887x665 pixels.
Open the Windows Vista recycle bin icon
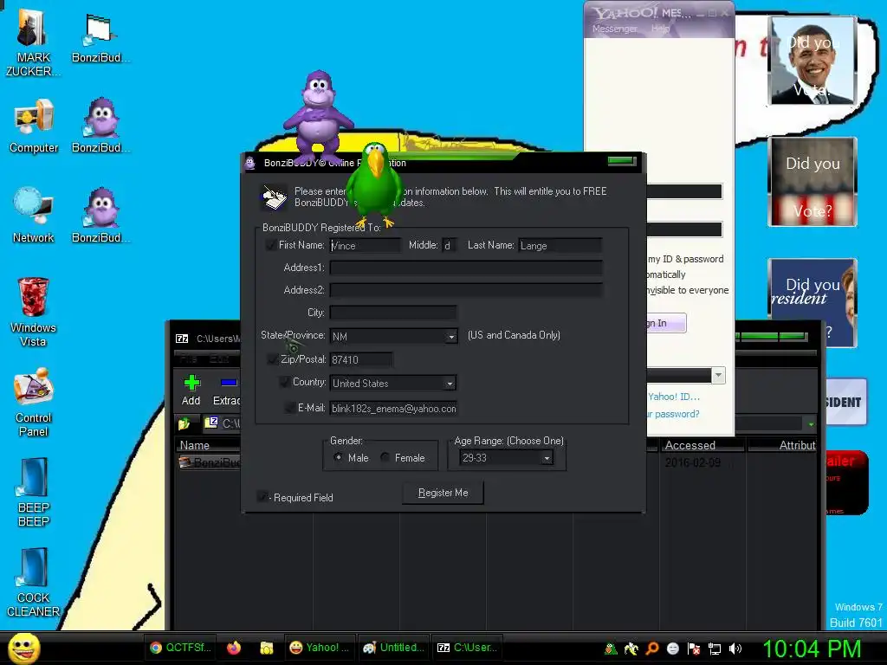pyautogui.click(x=34, y=311)
